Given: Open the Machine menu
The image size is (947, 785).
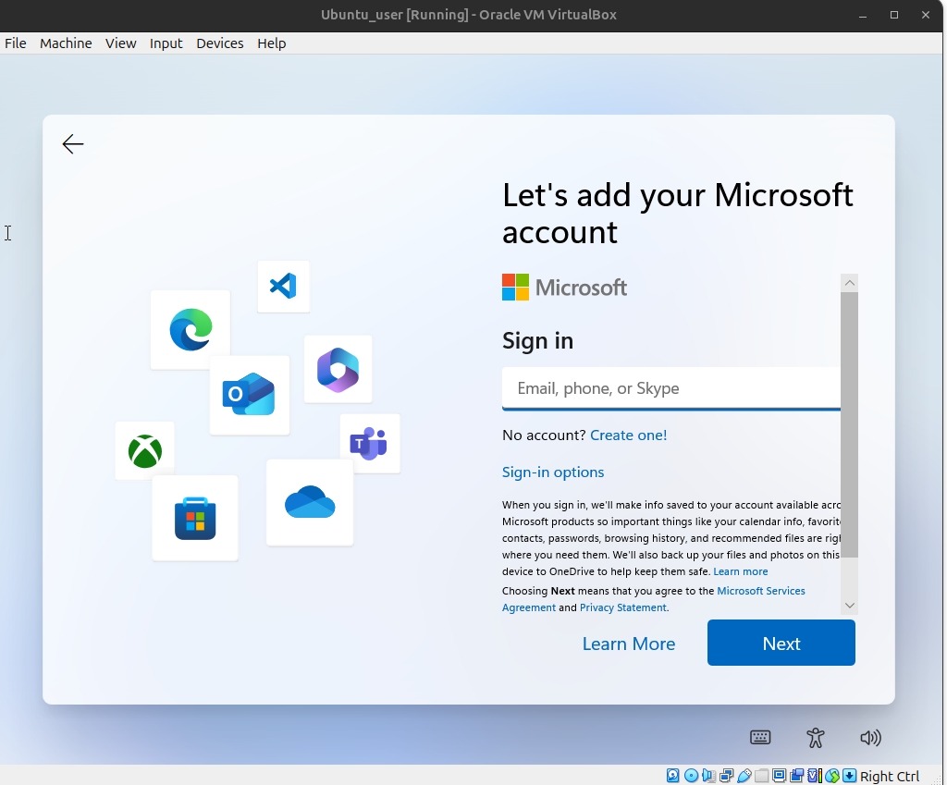Looking at the screenshot, I should 66,43.
